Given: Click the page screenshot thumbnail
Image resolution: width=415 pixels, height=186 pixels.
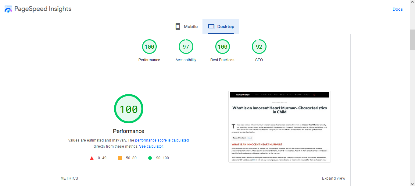Looking at the screenshot, I should click(x=280, y=127).
